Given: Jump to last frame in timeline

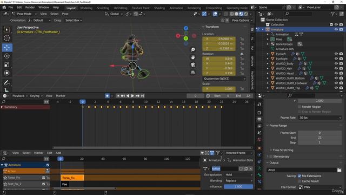Looking at the screenshot, I should point(143,96).
